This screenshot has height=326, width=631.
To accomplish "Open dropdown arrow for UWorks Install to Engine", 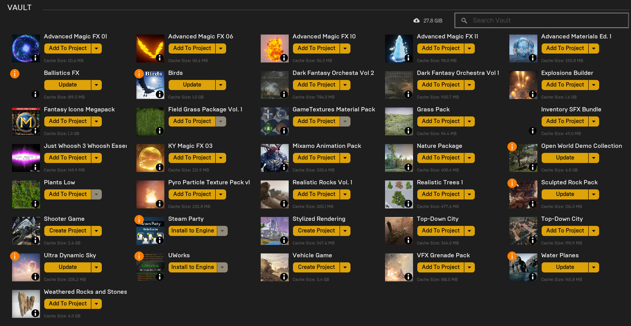I will (x=222, y=267).
